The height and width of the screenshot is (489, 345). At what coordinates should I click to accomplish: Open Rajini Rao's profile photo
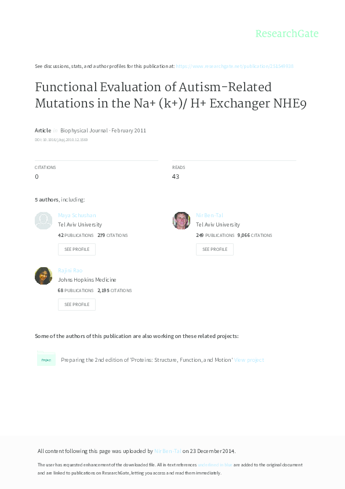[43, 275]
